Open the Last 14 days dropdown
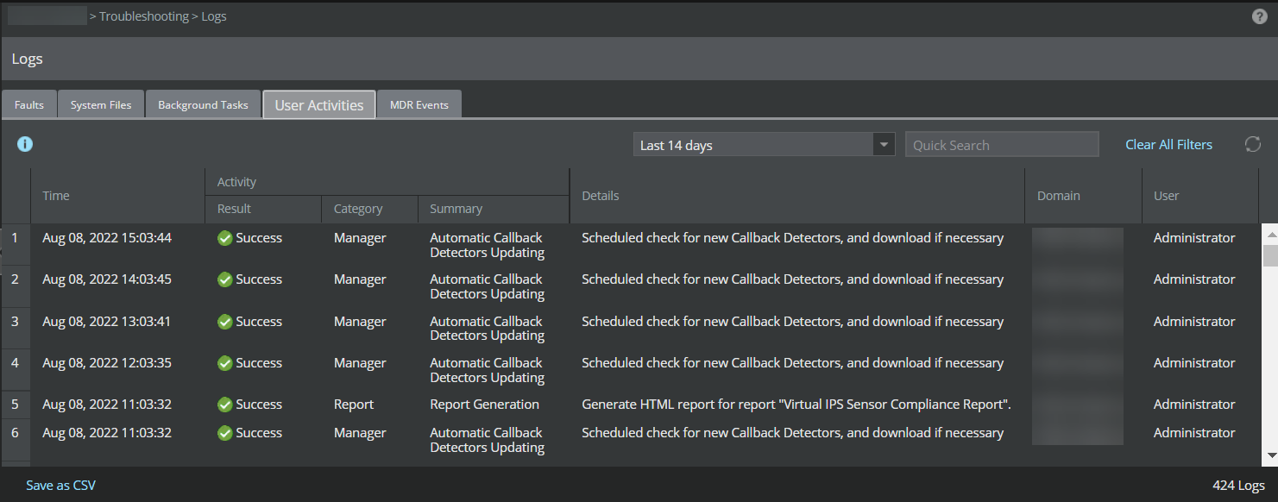 coord(764,145)
